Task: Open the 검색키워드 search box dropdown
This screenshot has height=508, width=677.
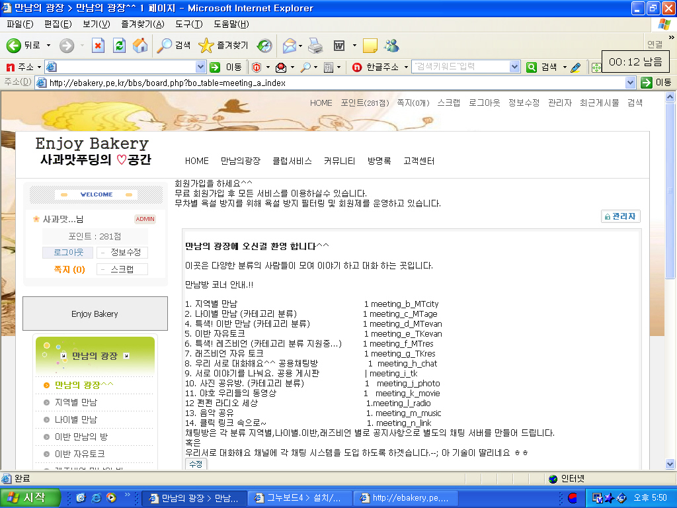Action: [515, 67]
